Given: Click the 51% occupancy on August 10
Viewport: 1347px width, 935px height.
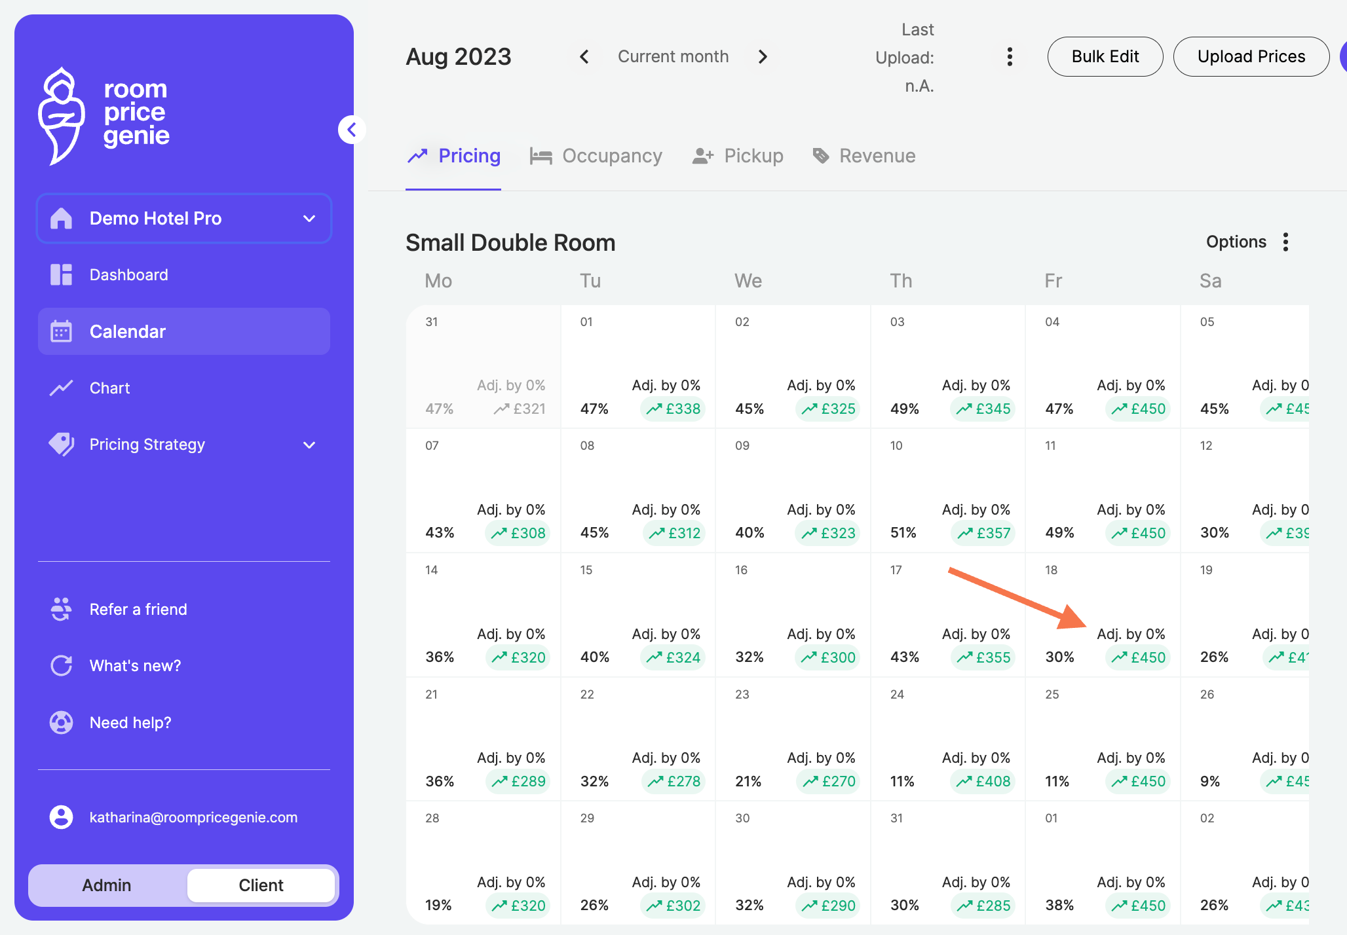Looking at the screenshot, I should pyautogui.click(x=903, y=533).
